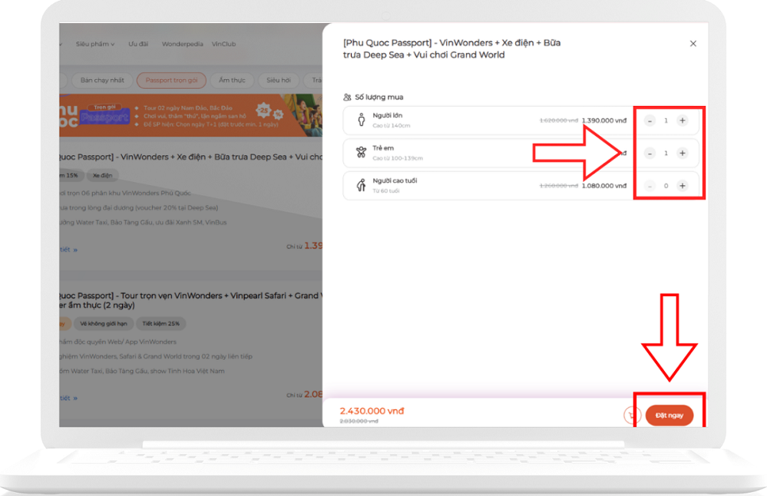
Task: Close the Phu Quoc Passport booking panel
Action: [x=693, y=44]
